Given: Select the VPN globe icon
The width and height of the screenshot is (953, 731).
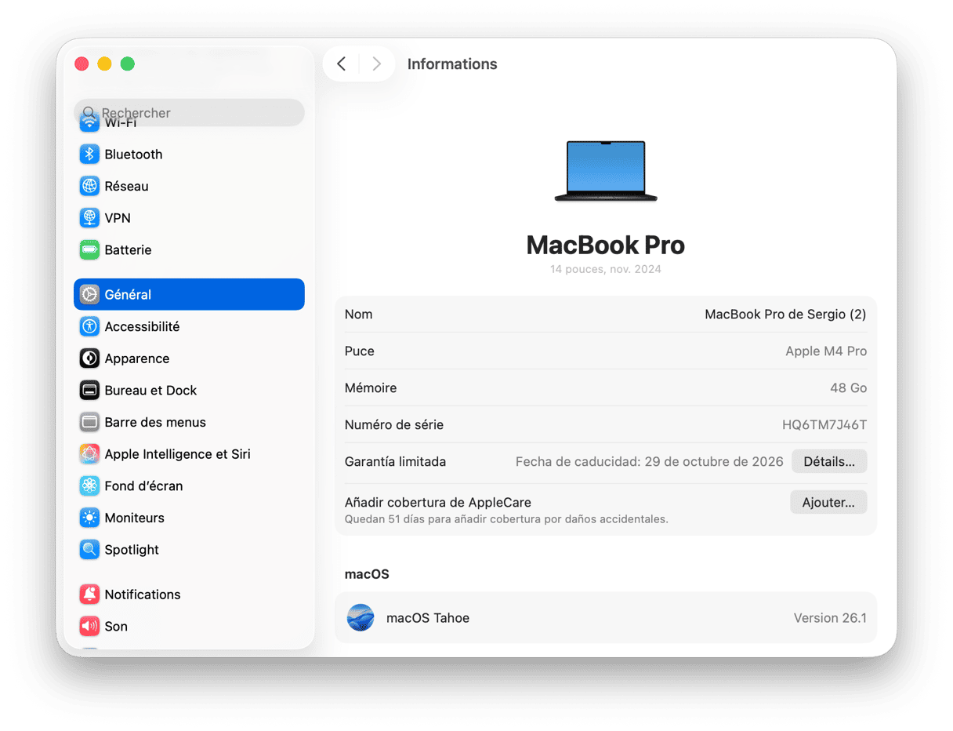Looking at the screenshot, I should coord(89,218).
